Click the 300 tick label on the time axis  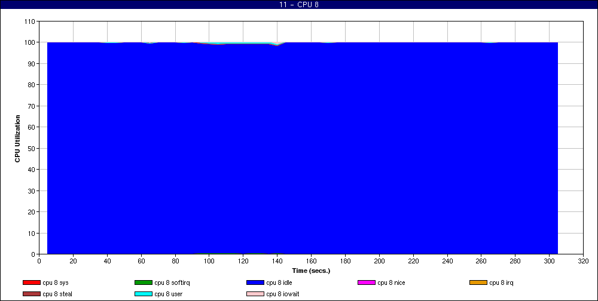tap(549, 261)
